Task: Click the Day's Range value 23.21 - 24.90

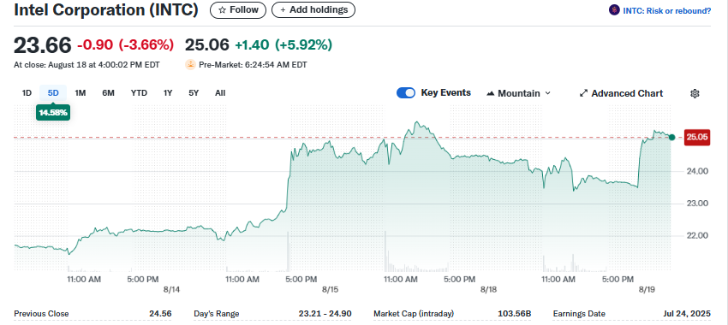Action: [325, 314]
